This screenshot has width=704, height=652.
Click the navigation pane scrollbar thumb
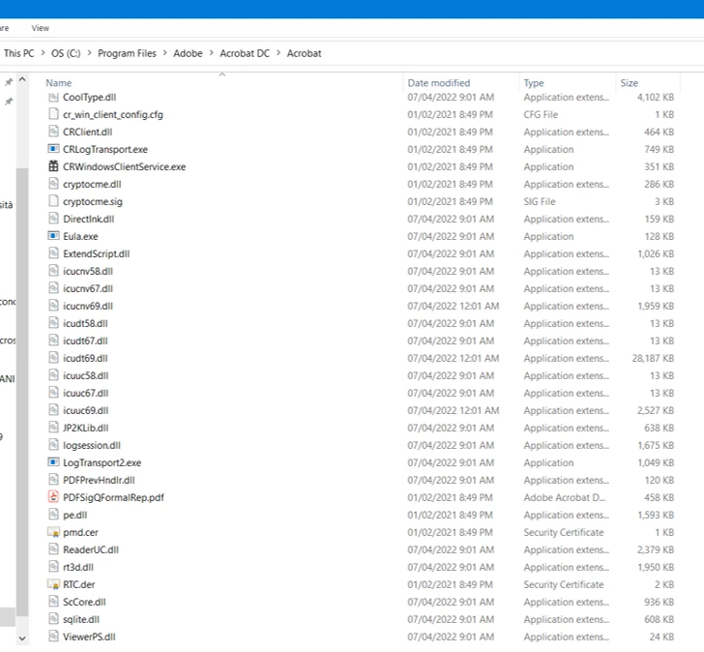tap(22, 392)
